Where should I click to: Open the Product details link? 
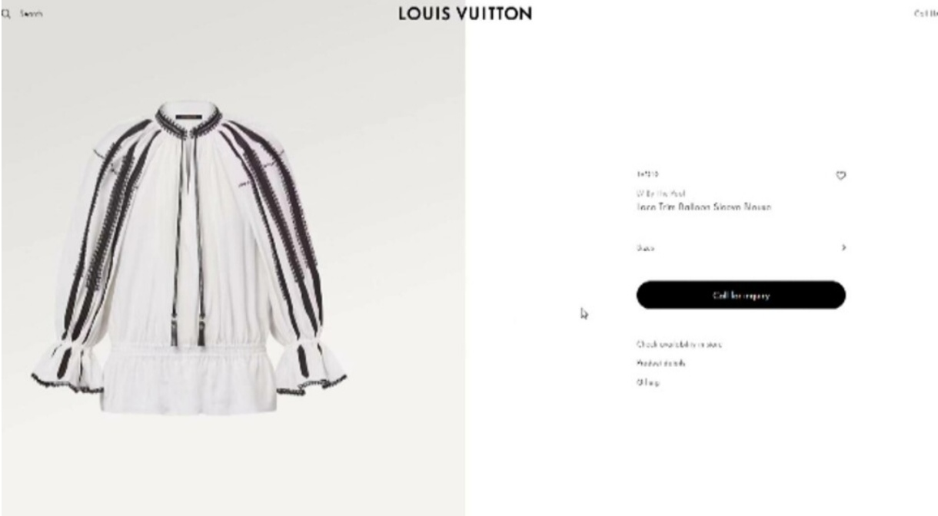pyautogui.click(x=660, y=363)
